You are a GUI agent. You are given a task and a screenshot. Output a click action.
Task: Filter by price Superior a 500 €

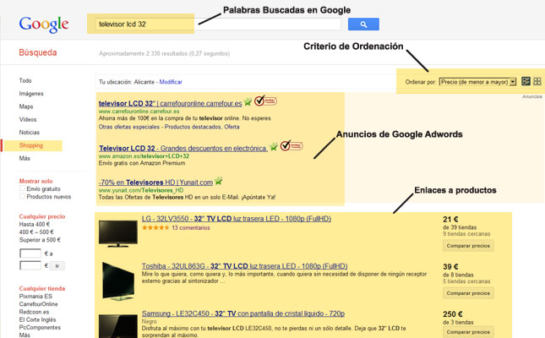(x=40, y=240)
